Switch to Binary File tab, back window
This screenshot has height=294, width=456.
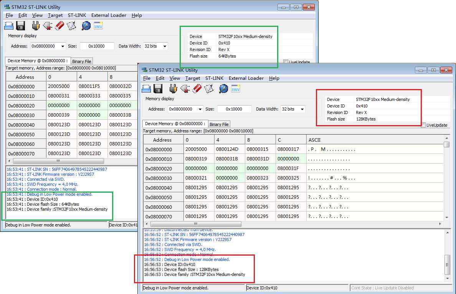81,61
